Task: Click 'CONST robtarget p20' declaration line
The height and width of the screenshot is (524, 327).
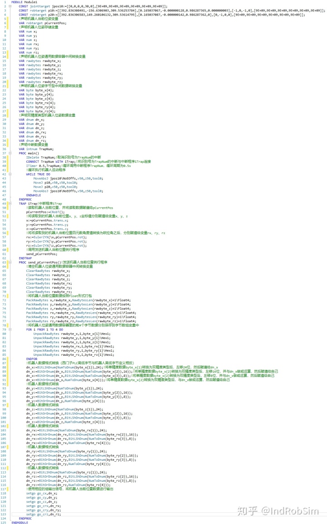Action: click(x=162, y=15)
